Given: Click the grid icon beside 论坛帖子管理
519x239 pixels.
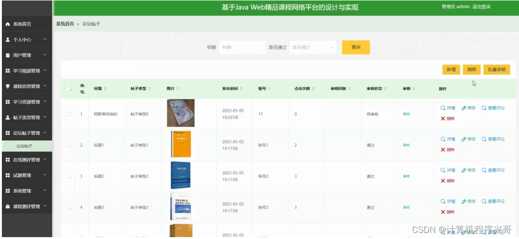Looking at the screenshot, I should coord(8,133).
